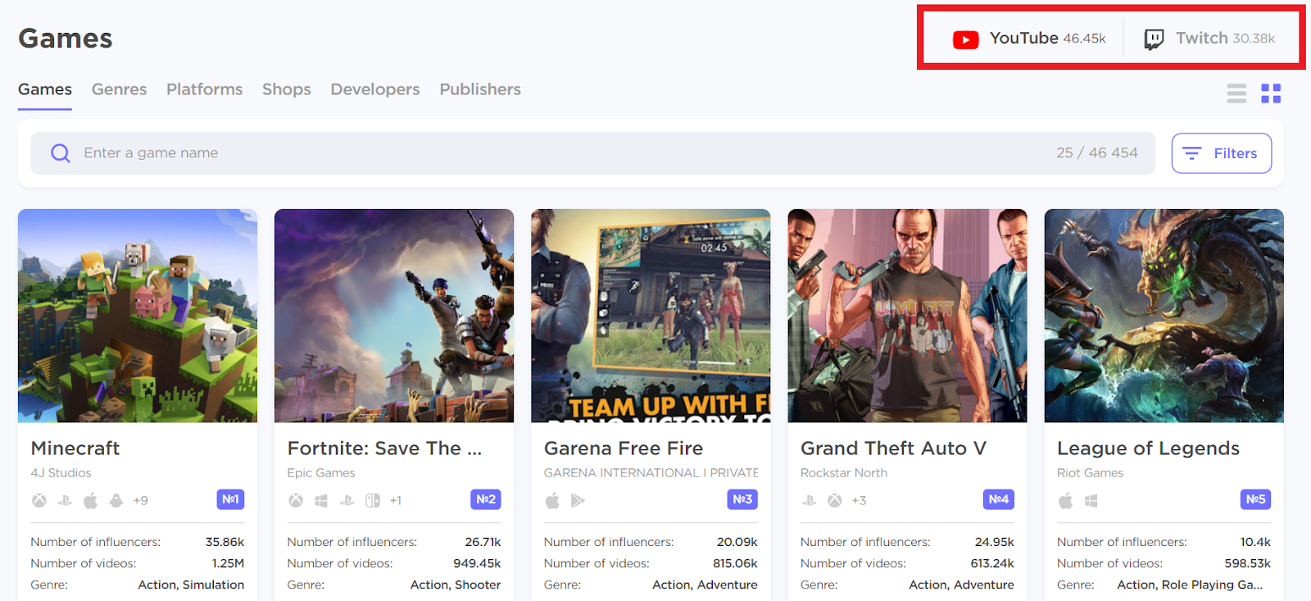Click developer name '4J Studios'
This screenshot has height=601, width=1311.
tap(61, 473)
